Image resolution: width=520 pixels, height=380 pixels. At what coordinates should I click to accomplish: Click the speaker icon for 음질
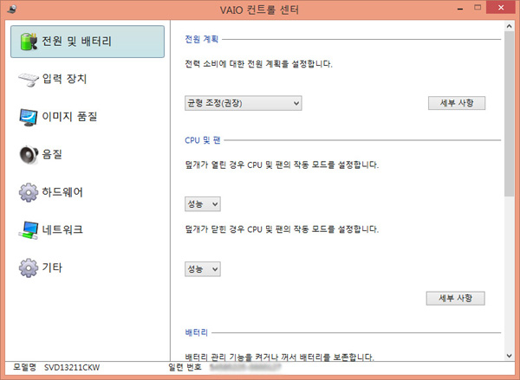29,155
